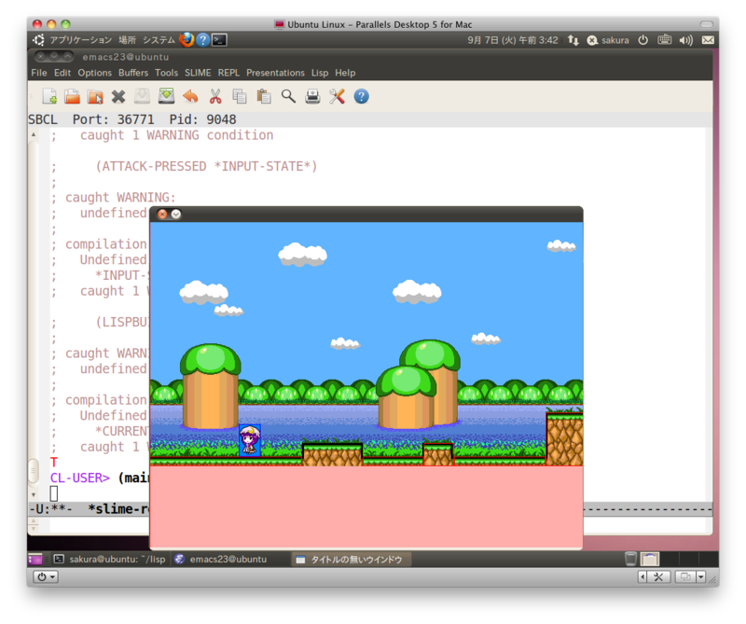Screen dimensions: 746x624
Task: Click the Patchouli character sprite in game
Action: (250, 440)
